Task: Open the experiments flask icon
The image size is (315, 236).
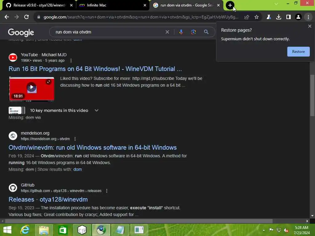Action: 269,17
